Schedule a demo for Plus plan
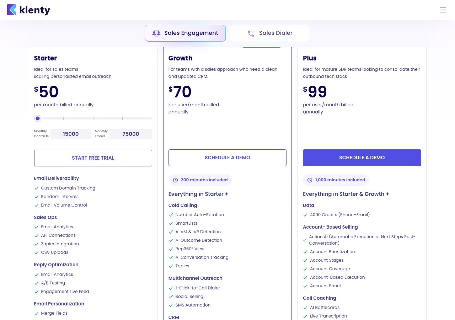The height and width of the screenshot is (320, 455). [362, 158]
